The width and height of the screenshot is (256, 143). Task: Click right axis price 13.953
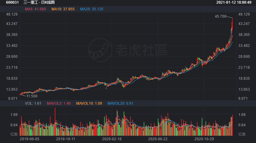point(244,89)
